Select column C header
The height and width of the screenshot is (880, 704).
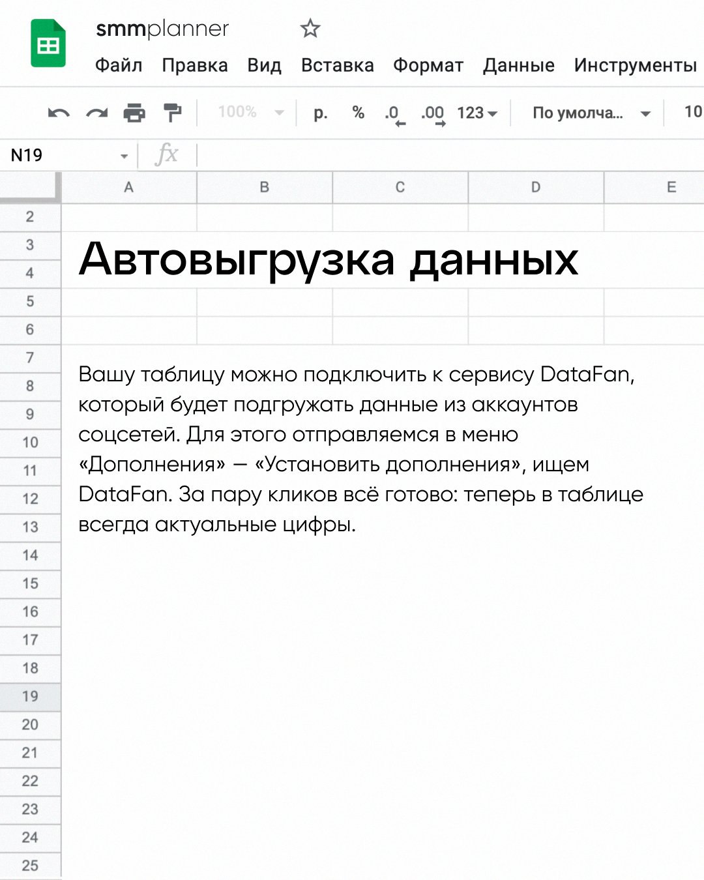click(400, 188)
